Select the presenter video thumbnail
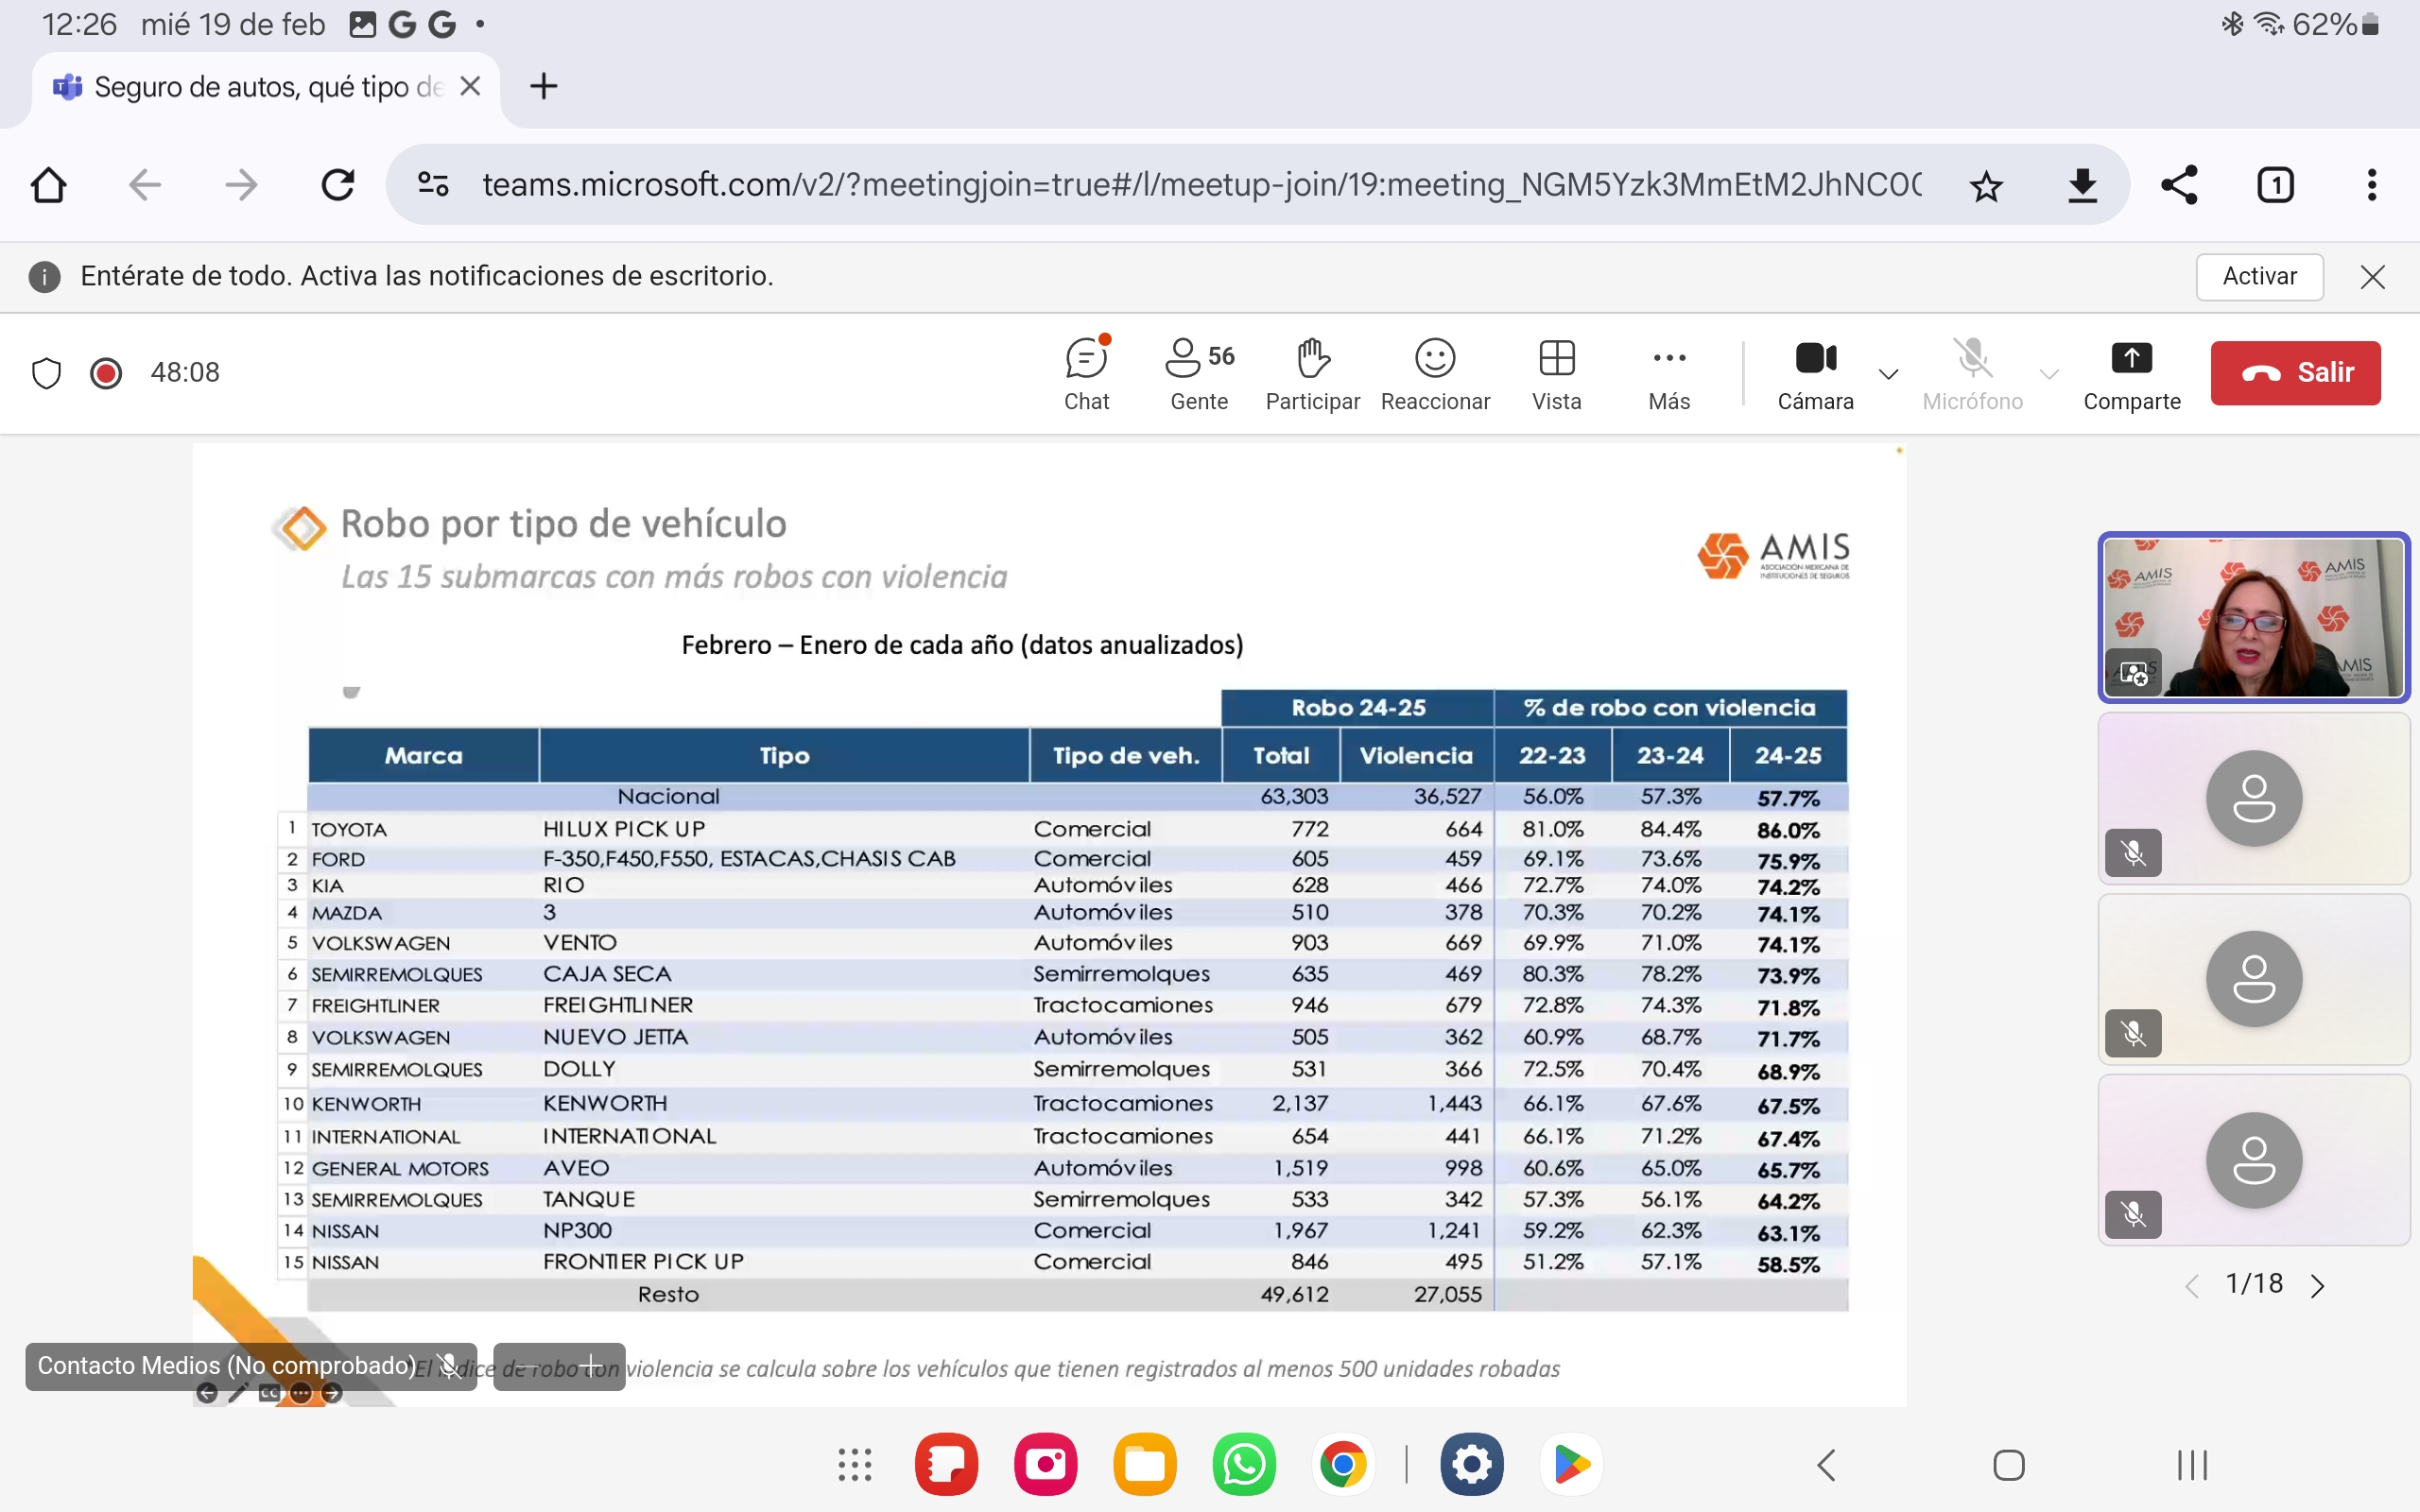The height and width of the screenshot is (1512, 2420). (x=2254, y=617)
